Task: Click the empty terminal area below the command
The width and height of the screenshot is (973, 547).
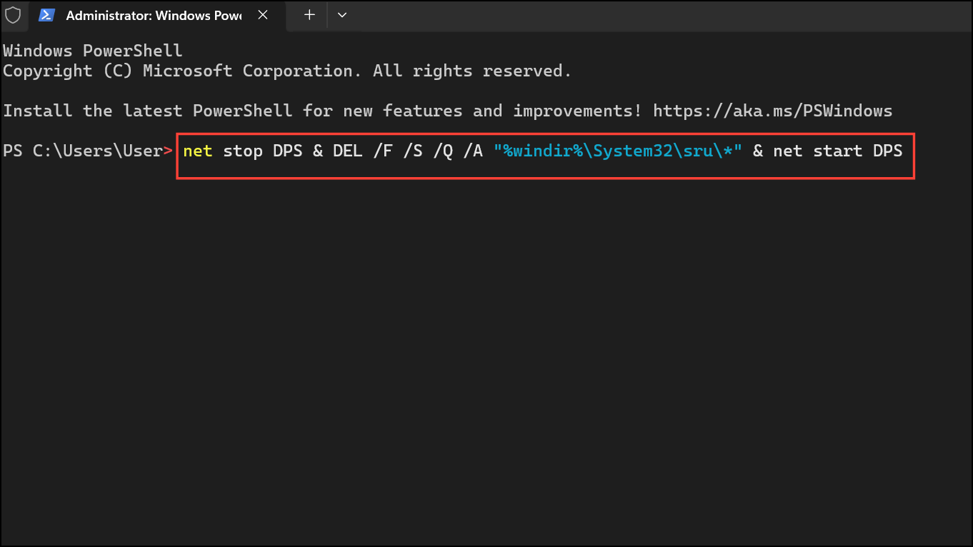Action: (x=486, y=357)
